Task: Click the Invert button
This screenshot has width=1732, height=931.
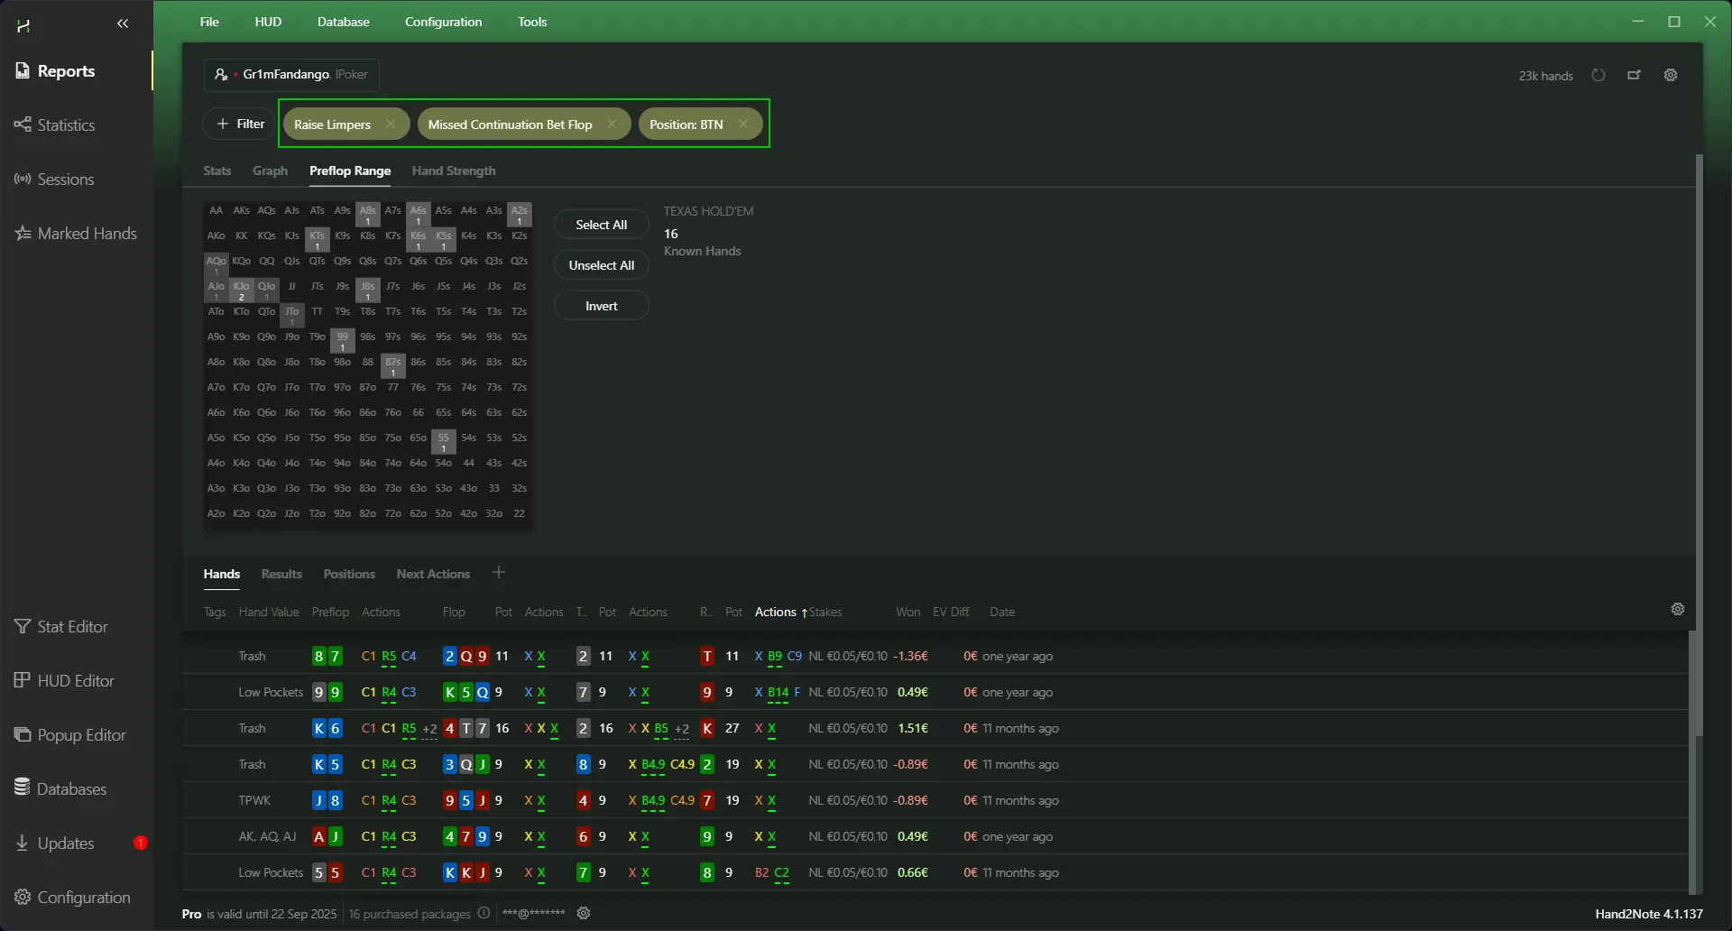Action: tap(601, 306)
